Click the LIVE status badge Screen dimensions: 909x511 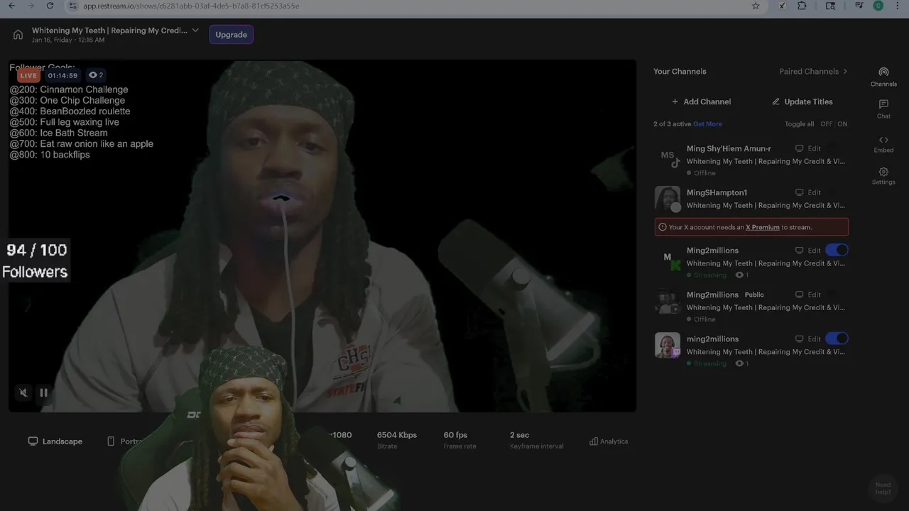pyautogui.click(x=28, y=75)
